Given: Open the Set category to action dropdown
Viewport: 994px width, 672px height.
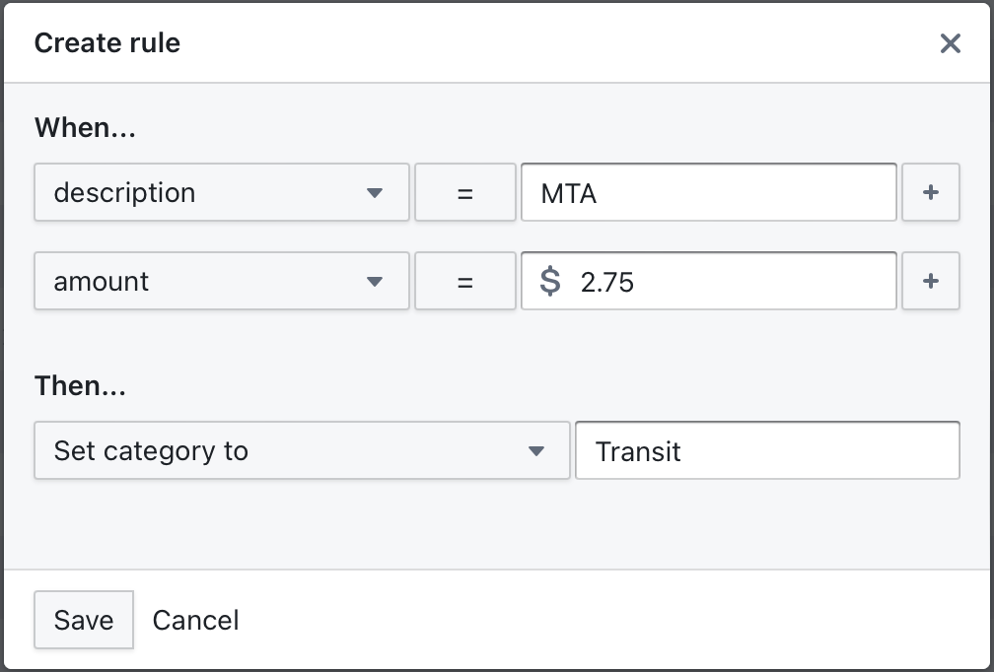Looking at the screenshot, I should [302, 450].
